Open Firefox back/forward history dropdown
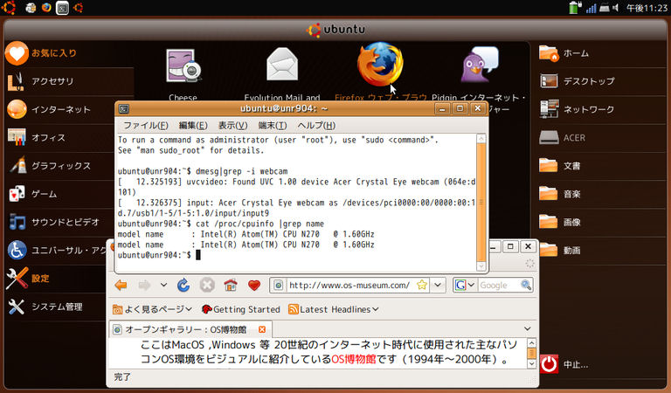 (x=163, y=285)
